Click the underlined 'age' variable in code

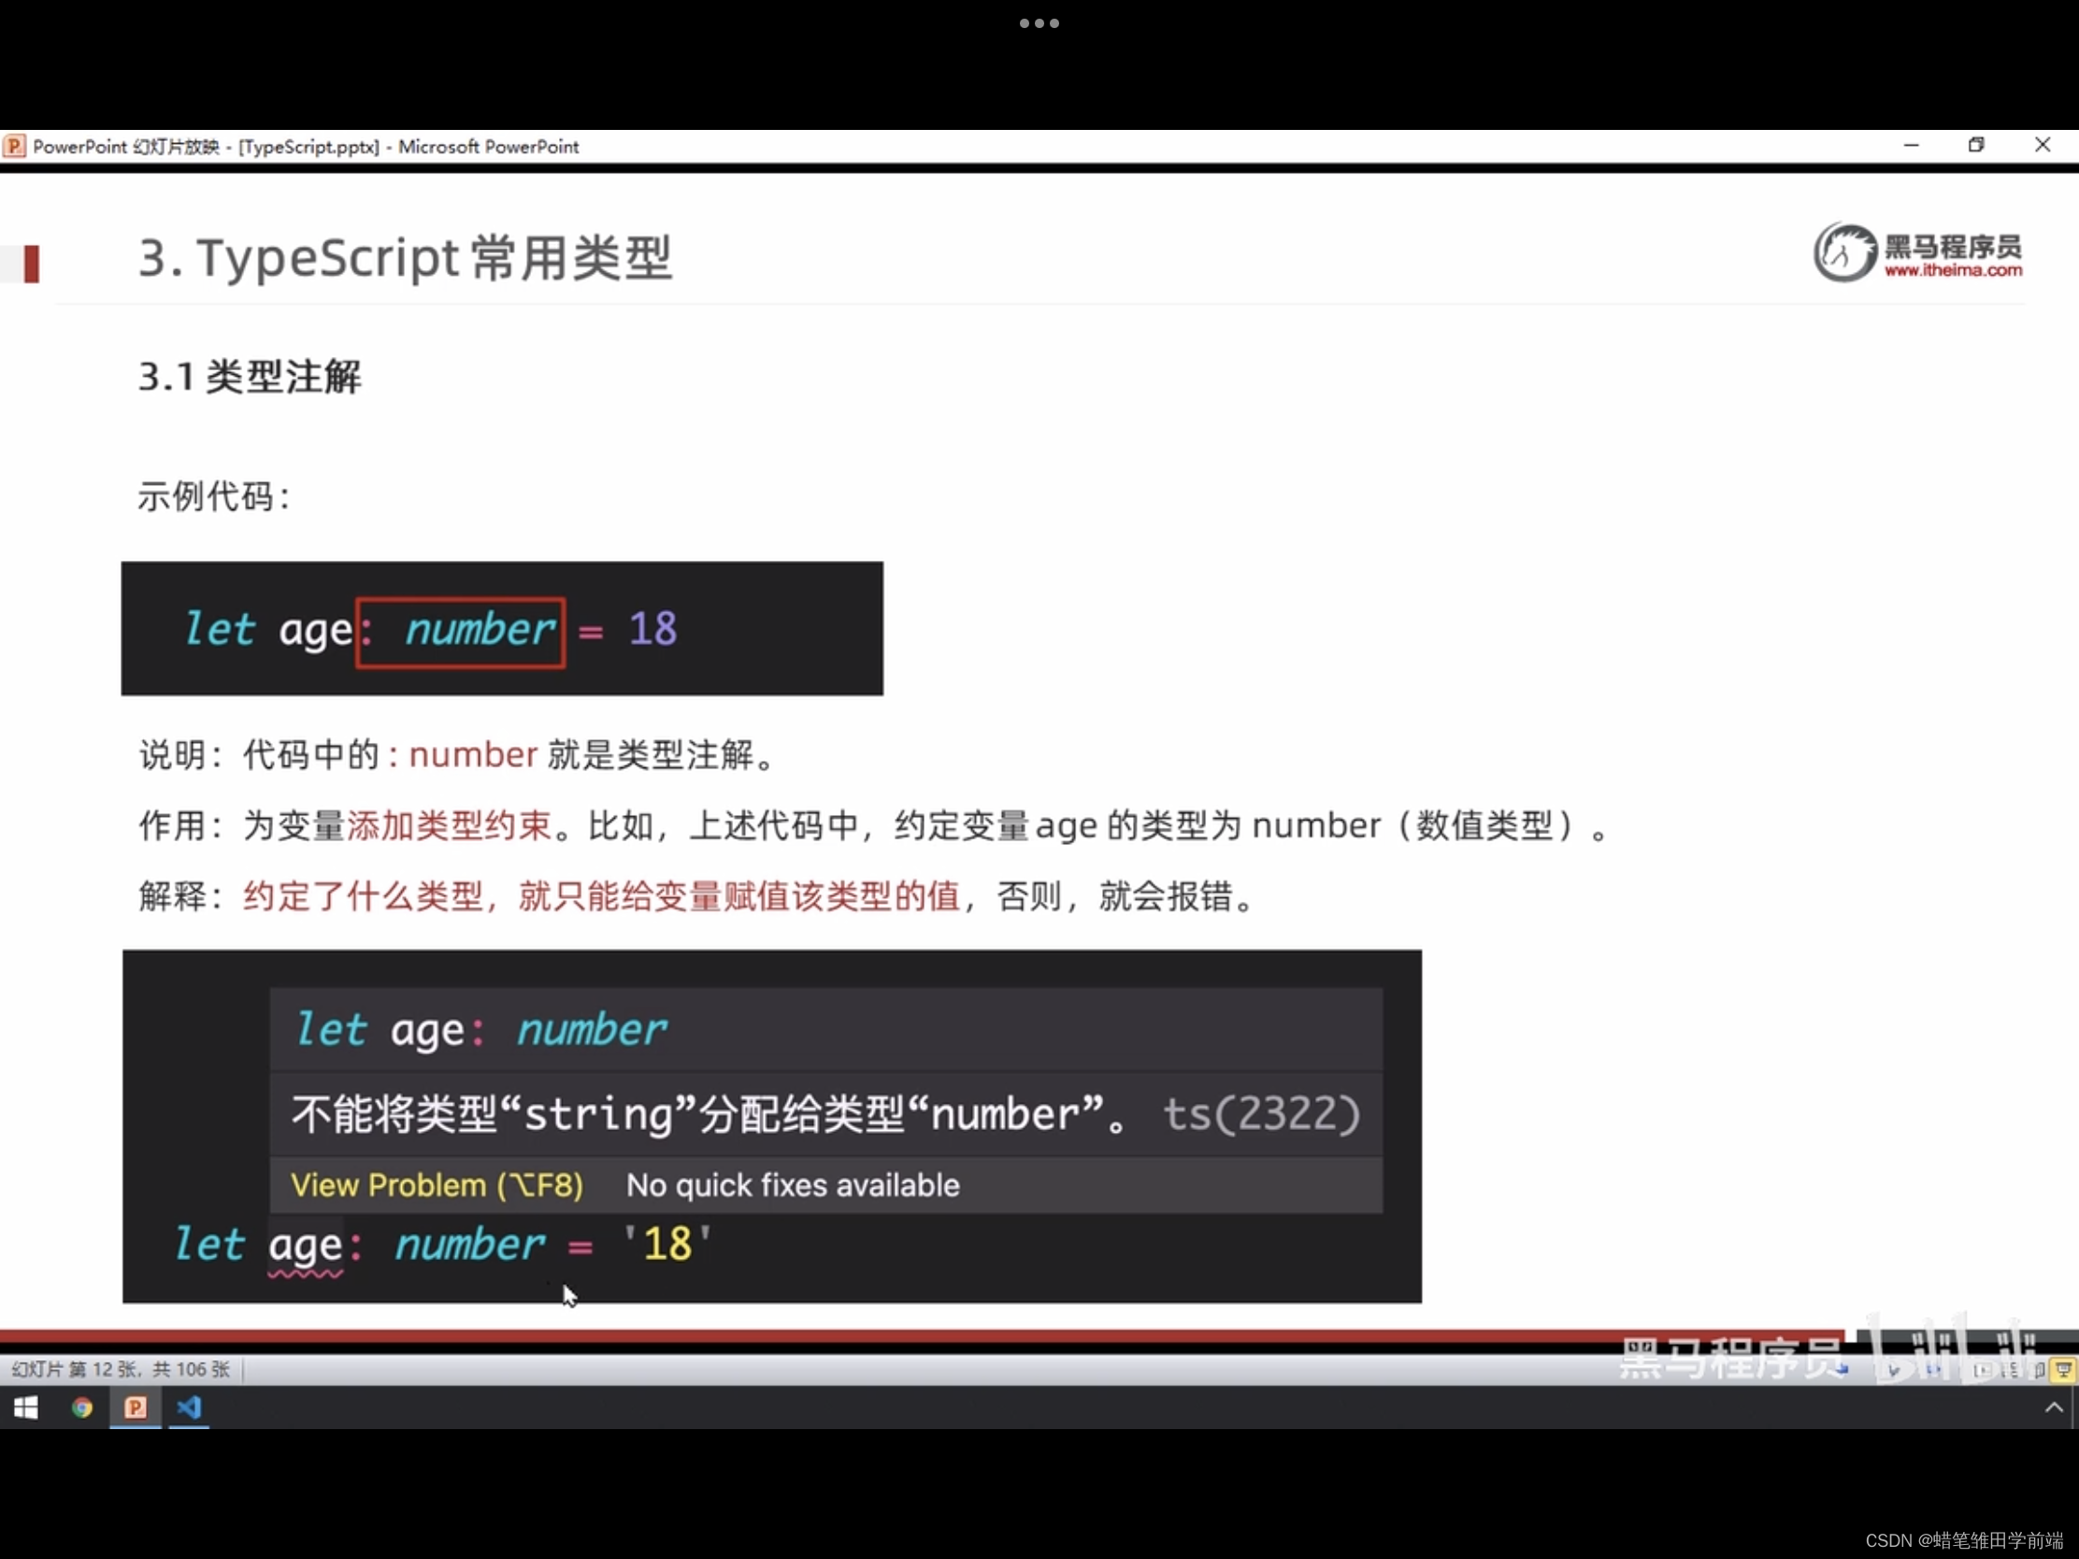(306, 1247)
